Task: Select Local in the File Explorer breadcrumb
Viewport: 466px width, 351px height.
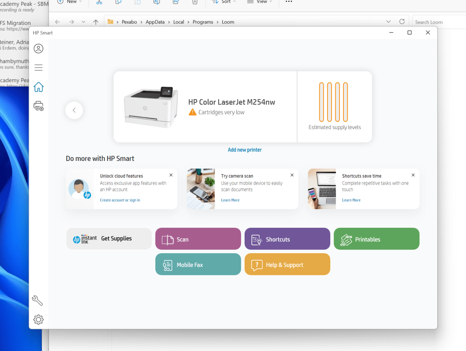Action: tap(179, 22)
